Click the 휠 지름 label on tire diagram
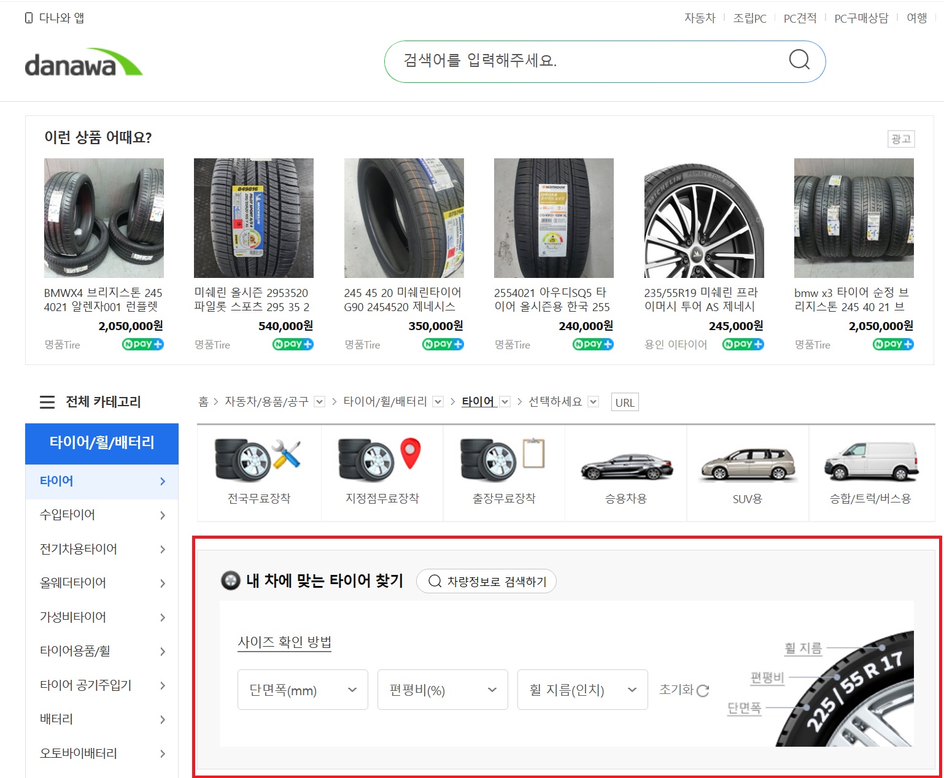944x778 pixels. (x=803, y=648)
